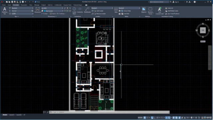Image resolution: width=213 pixels, height=120 pixels.
Task: Expand the Linear dimension dropdown arrow
Action: [x=49, y=14]
